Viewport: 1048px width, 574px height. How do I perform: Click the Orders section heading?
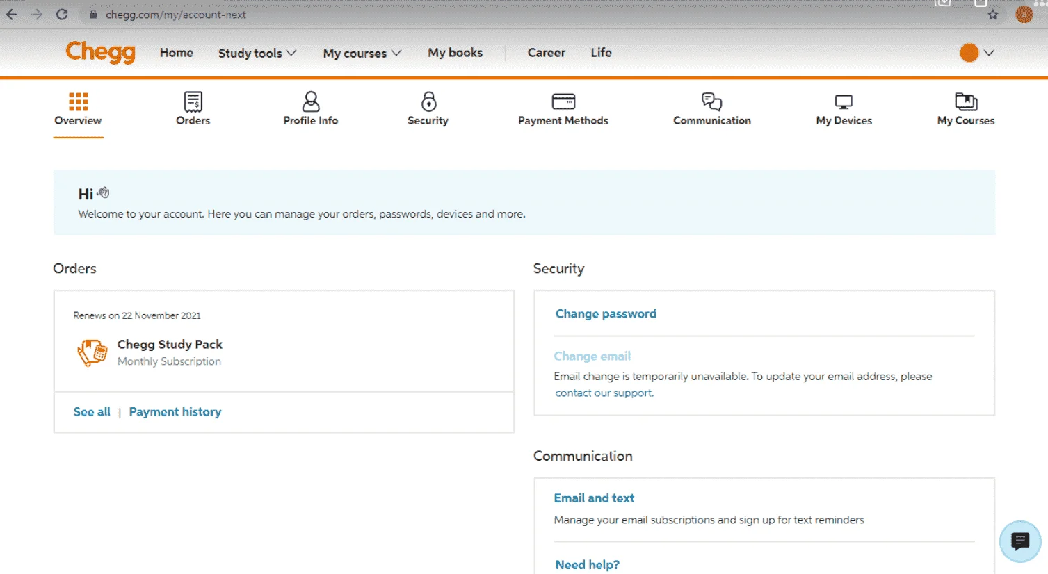click(74, 269)
